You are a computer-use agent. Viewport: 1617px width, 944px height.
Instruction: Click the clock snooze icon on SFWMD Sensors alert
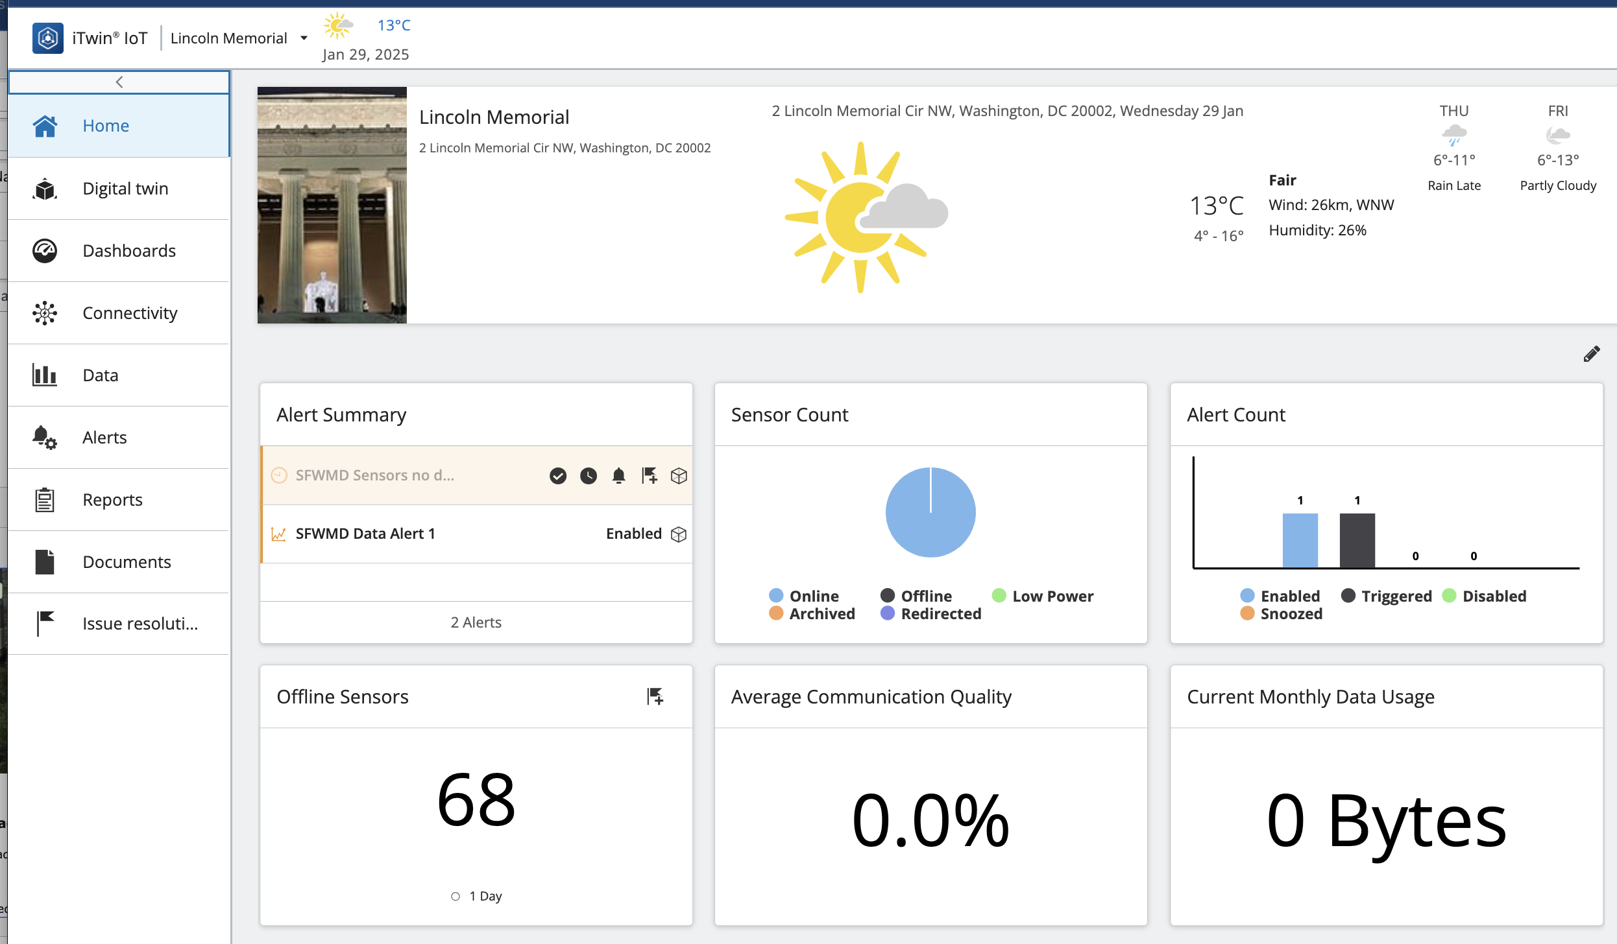[588, 476]
